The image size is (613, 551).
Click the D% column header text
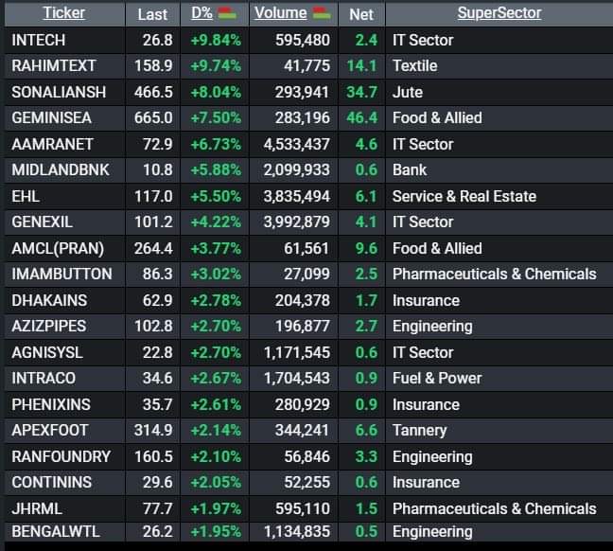pyautogui.click(x=202, y=14)
